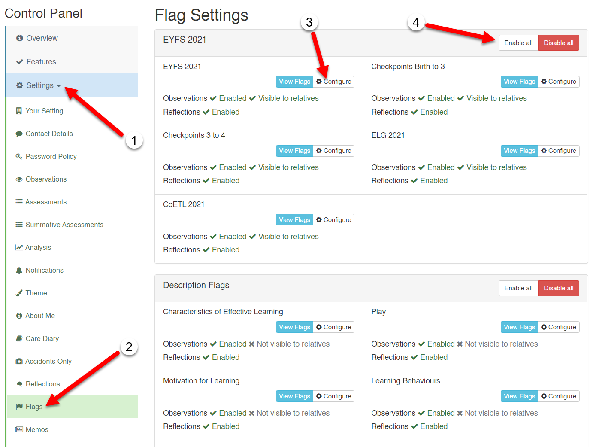The width and height of the screenshot is (596, 447).
Task: Open Accidents Only settings link
Action: (72, 361)
